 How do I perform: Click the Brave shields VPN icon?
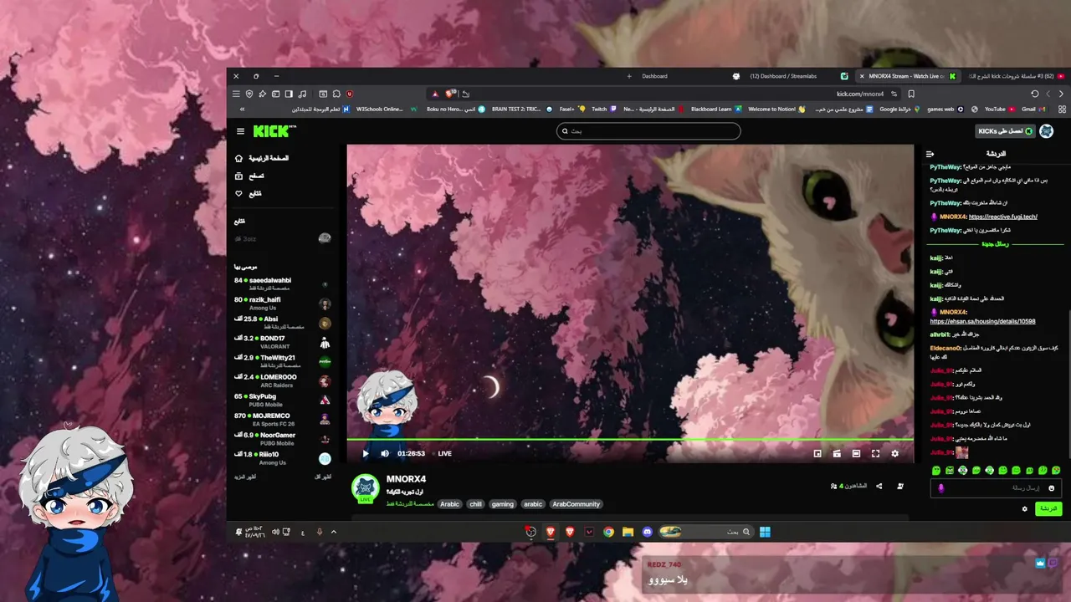pyautogui.click(x=249, y=94)
